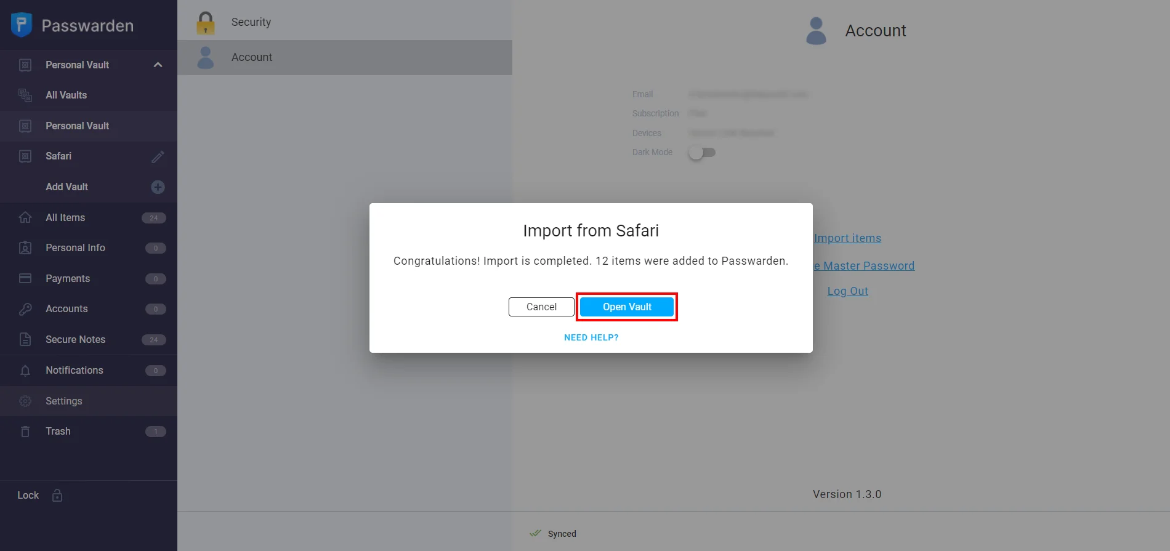The image size is (1170, 551).
Task: Click the Passwarden shield logo
Action: click(22, 25)
